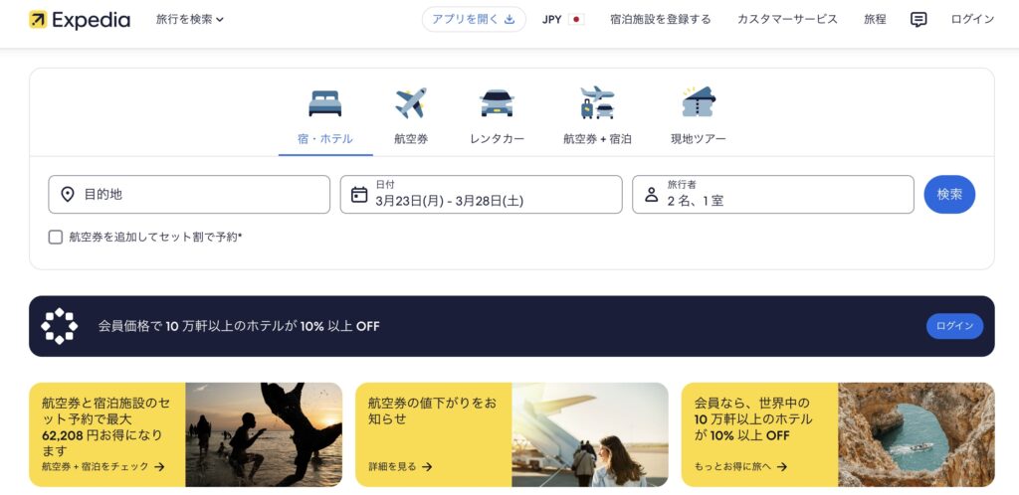This screenshot has width=1019, height=495.
Task: Click the Expedia logo icon
Action: click(x=38, y=20)
